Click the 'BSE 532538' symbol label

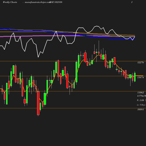tap(56, 2)
